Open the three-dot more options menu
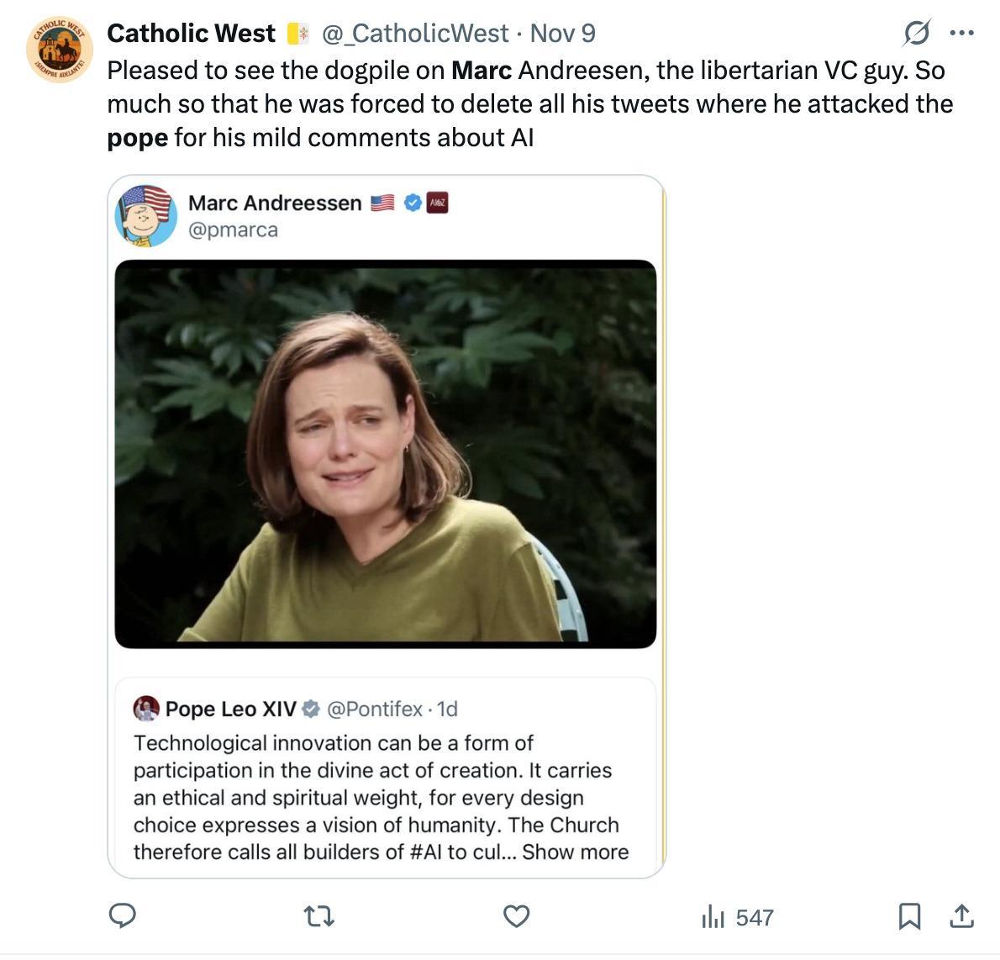1000x960 pixels. pyautogui.click(x=961, y=34)
